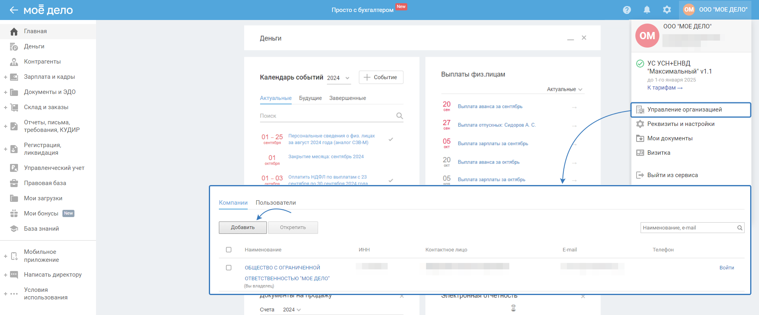Select the Завершенные calendar tab

348,98
